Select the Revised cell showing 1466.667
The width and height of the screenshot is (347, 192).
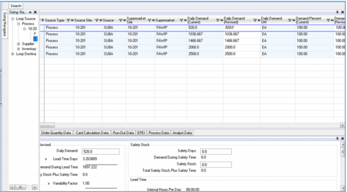point(242,41)
